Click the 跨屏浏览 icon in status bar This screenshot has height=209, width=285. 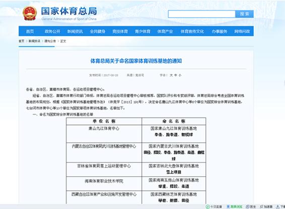pos(228,206)
